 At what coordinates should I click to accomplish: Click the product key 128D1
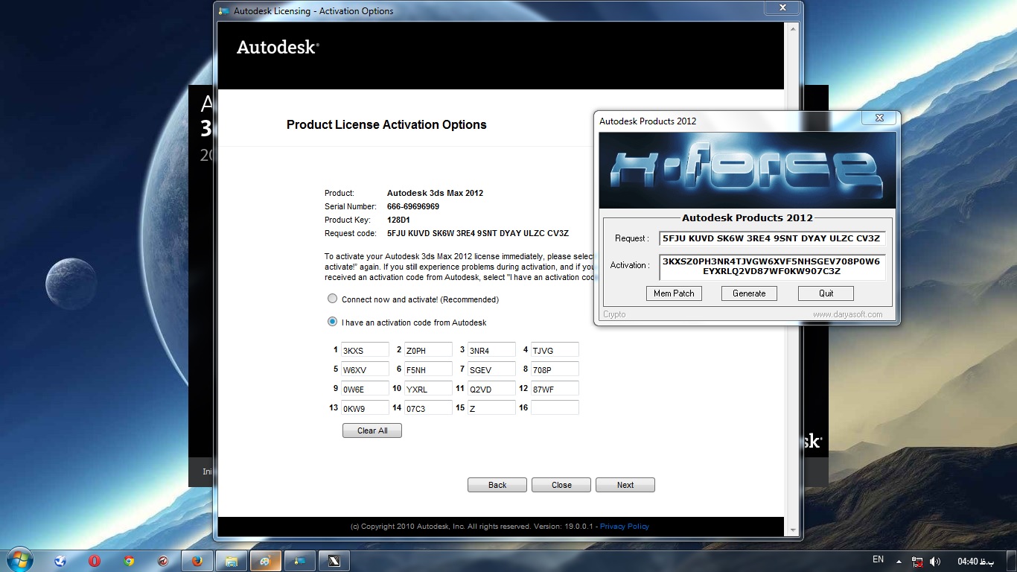[399, 220]
